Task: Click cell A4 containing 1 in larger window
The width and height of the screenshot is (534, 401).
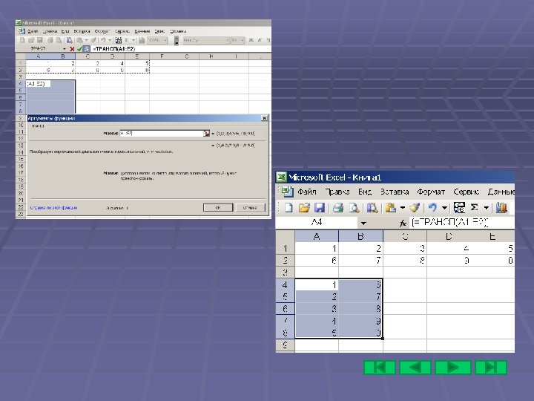Action: click(317, 284)
